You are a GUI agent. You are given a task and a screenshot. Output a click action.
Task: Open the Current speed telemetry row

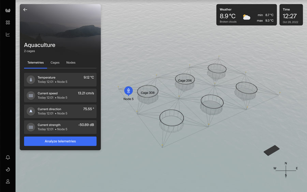pyautogui.click(x=60, y=96)
